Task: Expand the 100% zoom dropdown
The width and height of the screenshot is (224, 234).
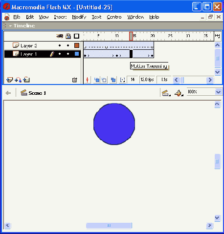Action: click(x=218, y=92)
